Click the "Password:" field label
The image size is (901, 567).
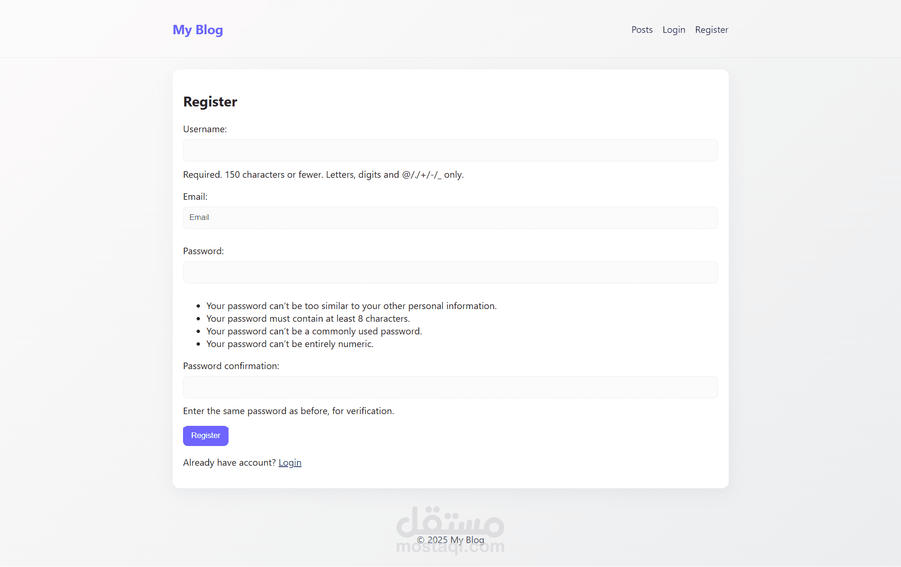coord(203,251)
